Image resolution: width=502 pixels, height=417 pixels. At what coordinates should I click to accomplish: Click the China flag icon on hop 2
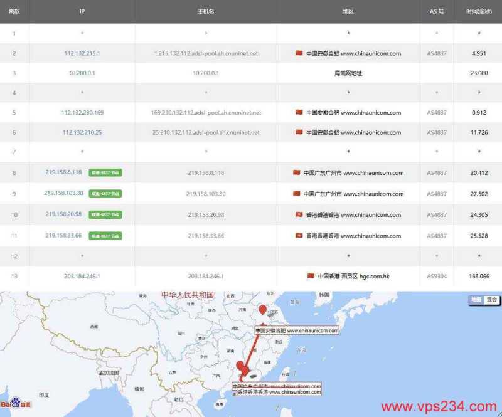[299, 53]
